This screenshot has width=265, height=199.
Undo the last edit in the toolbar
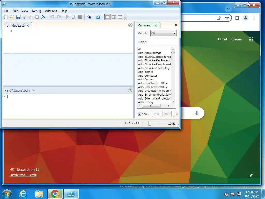pos(52,17)
